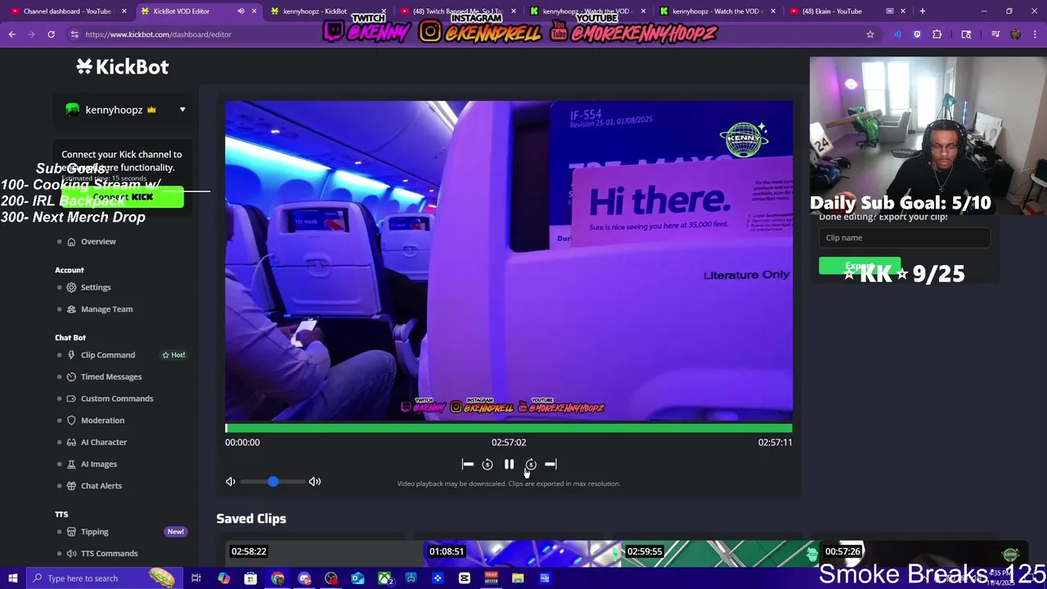Set clip end marker icon
1047x589 pixels.
[550, 464]
